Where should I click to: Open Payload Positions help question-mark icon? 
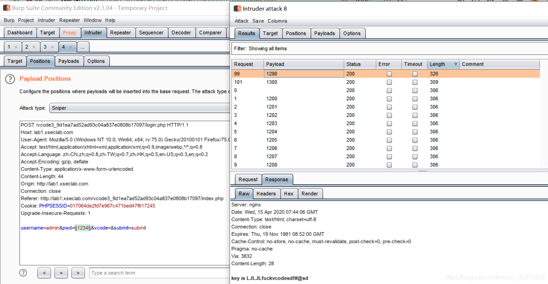click(10, 79)
